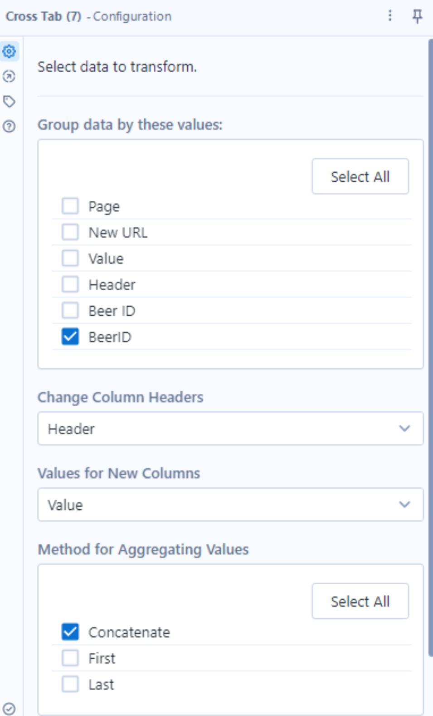The image size is (433, 716).
Task: Tick the Last aggregation checkbox
Action: 70,684
